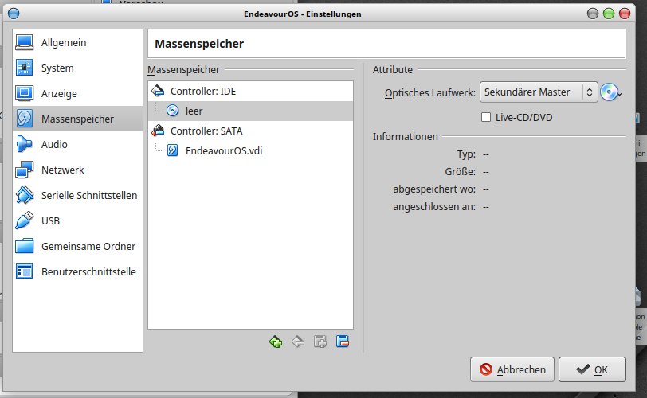
Task: Click the remove controller icon
Action: [298, 341]
